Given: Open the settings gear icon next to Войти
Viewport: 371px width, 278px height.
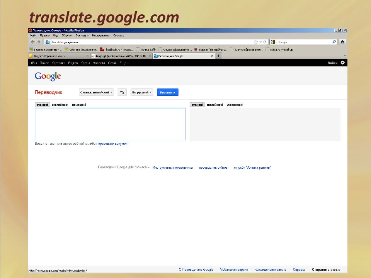Looking at the screenshot, I should point(343,63).
